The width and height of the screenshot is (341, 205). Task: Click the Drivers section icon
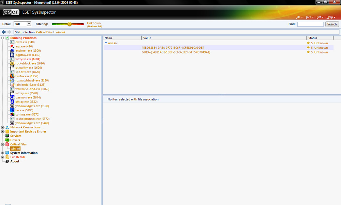click(x=7, y=140)
